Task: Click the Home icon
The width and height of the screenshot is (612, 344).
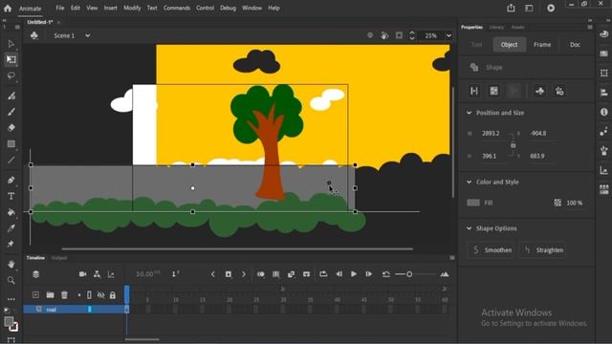Action: pyautogui.click(x=8, y=8)
